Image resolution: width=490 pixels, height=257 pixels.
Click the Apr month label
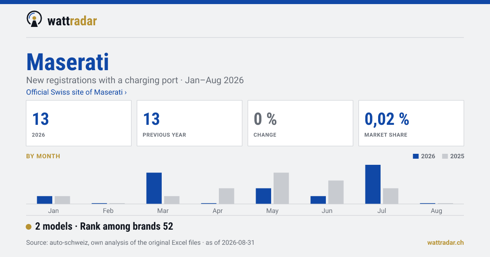(x=218, y=211)
